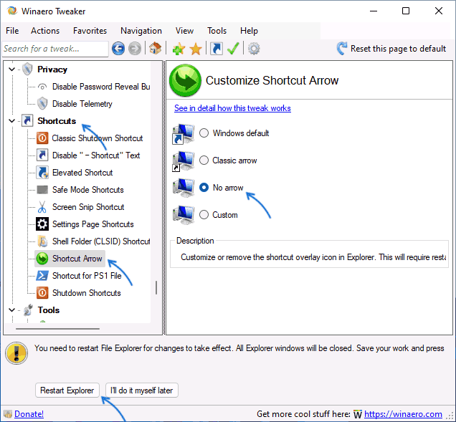This screenshot has height=422, width=456.
Task: Select Disable Password Reveal Button tree item
Action: point(101,87)
